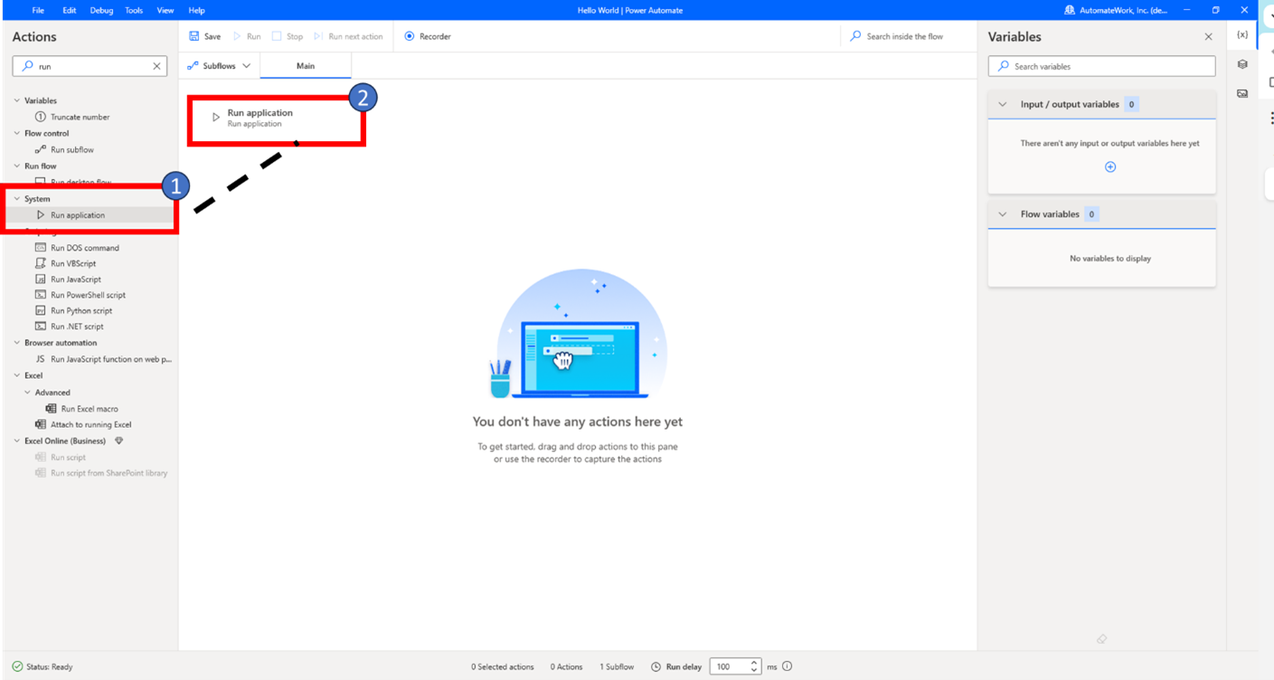Click the Run play icon in toolbar
The height and width of the screenshot is (680, 1274).
coord(237,36)
